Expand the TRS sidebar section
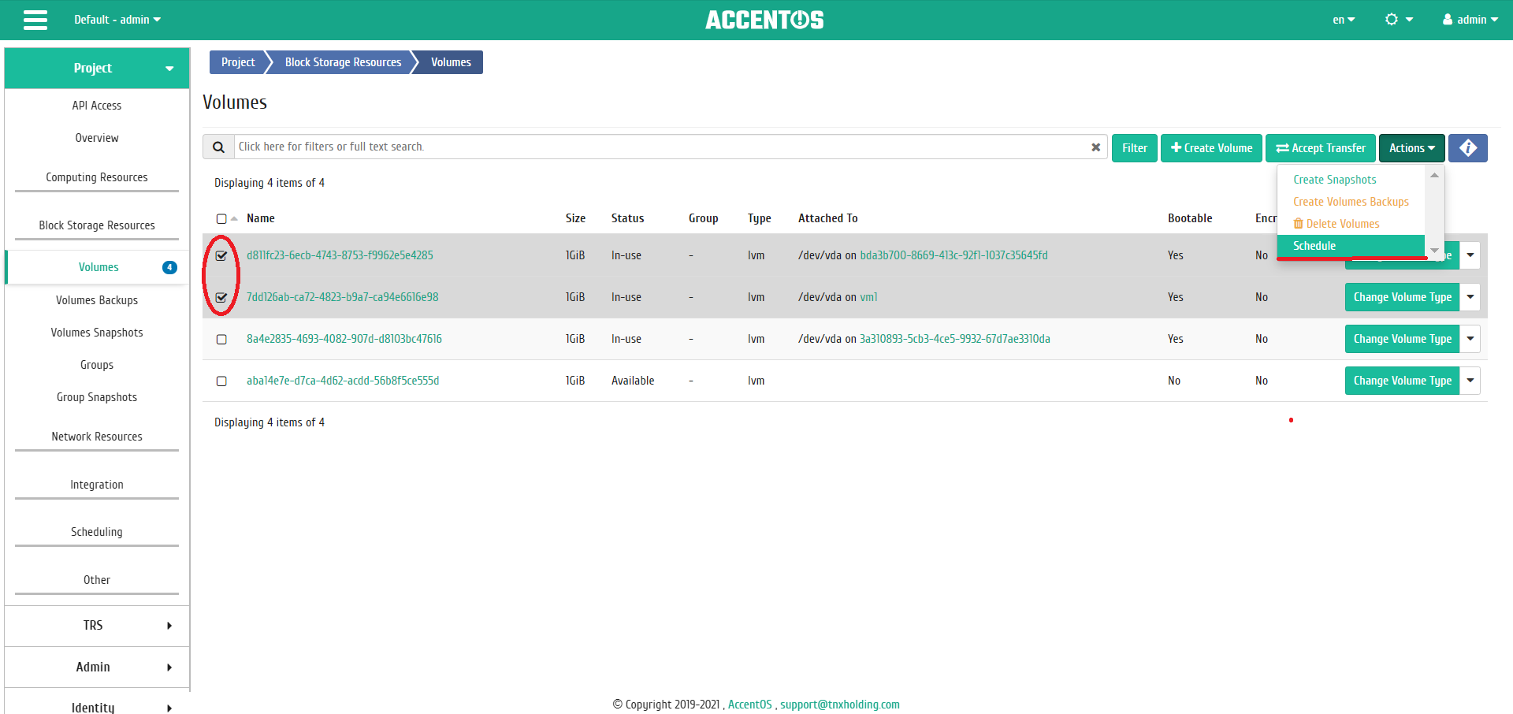Screen dimensions: 1513x714 (97, 626)
